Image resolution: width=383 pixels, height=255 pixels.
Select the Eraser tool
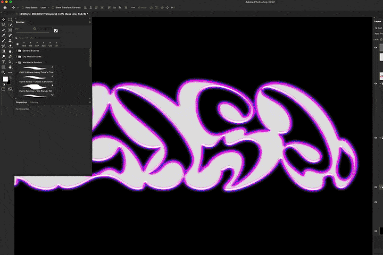coord(10,46)
